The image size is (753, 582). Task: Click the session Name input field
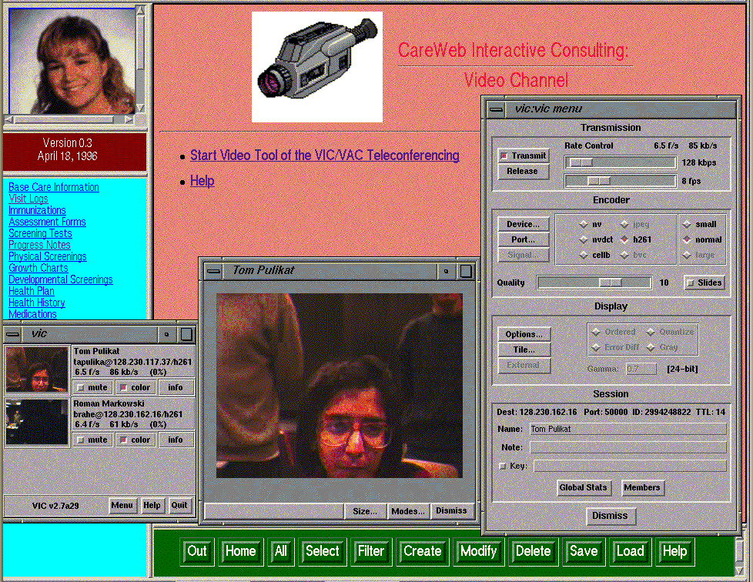tap(628, 430)
